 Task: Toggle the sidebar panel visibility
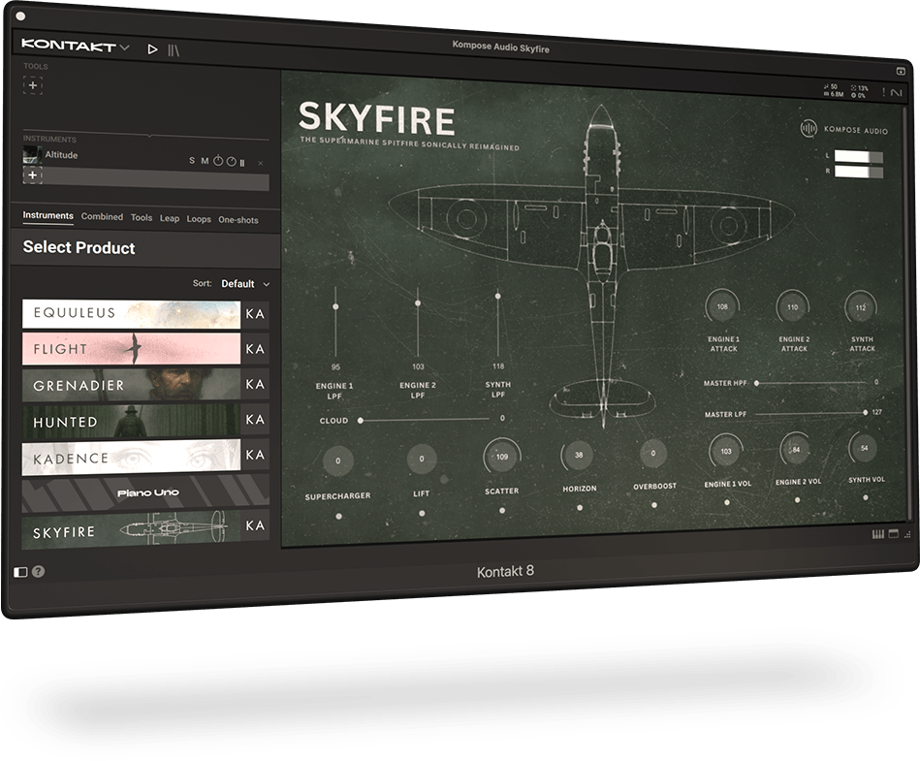pos(21,572)
